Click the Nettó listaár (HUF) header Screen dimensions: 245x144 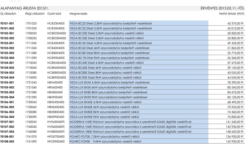pos(231,14)
